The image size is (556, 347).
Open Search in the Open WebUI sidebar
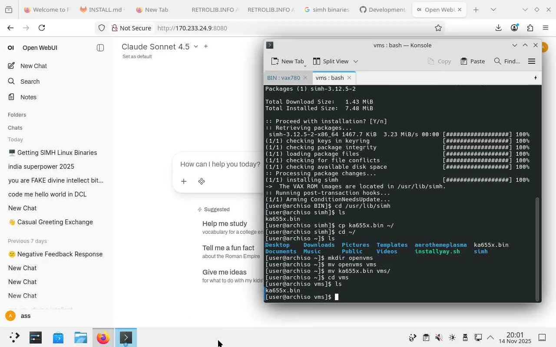(x=56, y=82)
